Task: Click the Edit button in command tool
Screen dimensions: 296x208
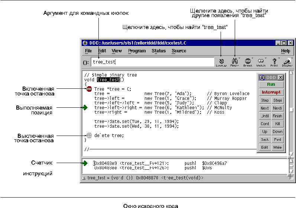Action: click(x=265, y=147)
